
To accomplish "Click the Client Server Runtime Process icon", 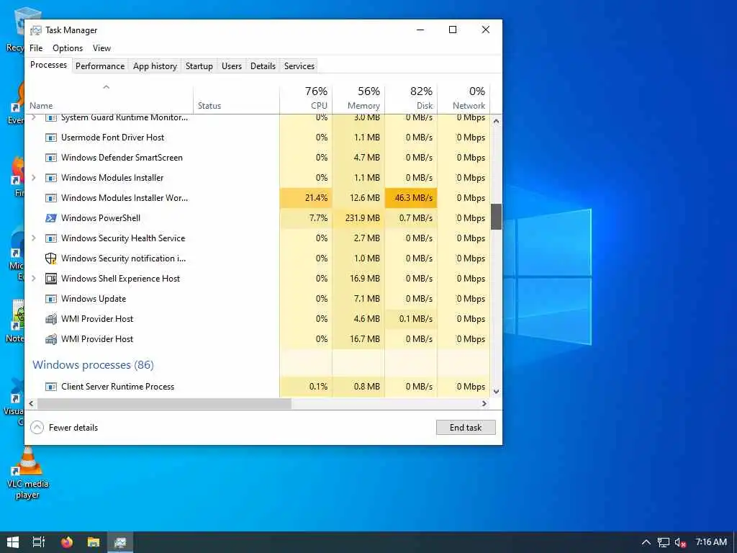I will tap(51, 387).
